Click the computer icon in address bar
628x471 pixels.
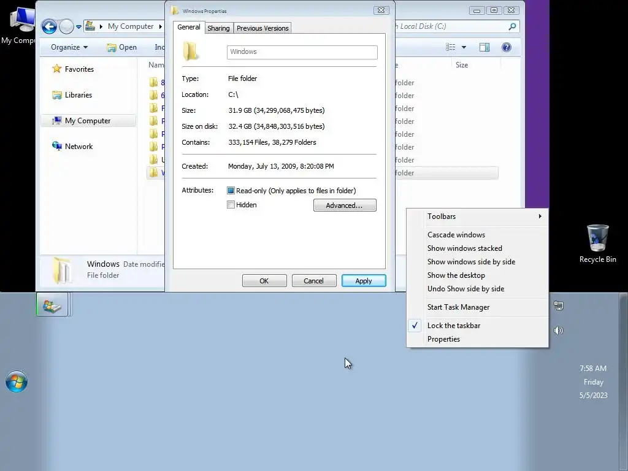(x=90, y=26)
